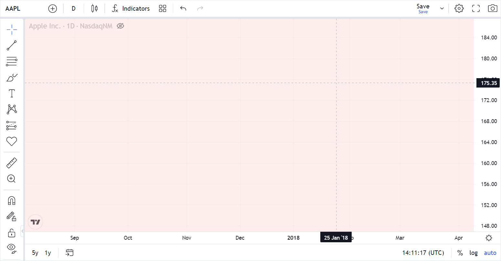Image resolution: width=501 pixels, height=261 pixels.
Task: Click the 184.00 price axis label
Action: 489,37
